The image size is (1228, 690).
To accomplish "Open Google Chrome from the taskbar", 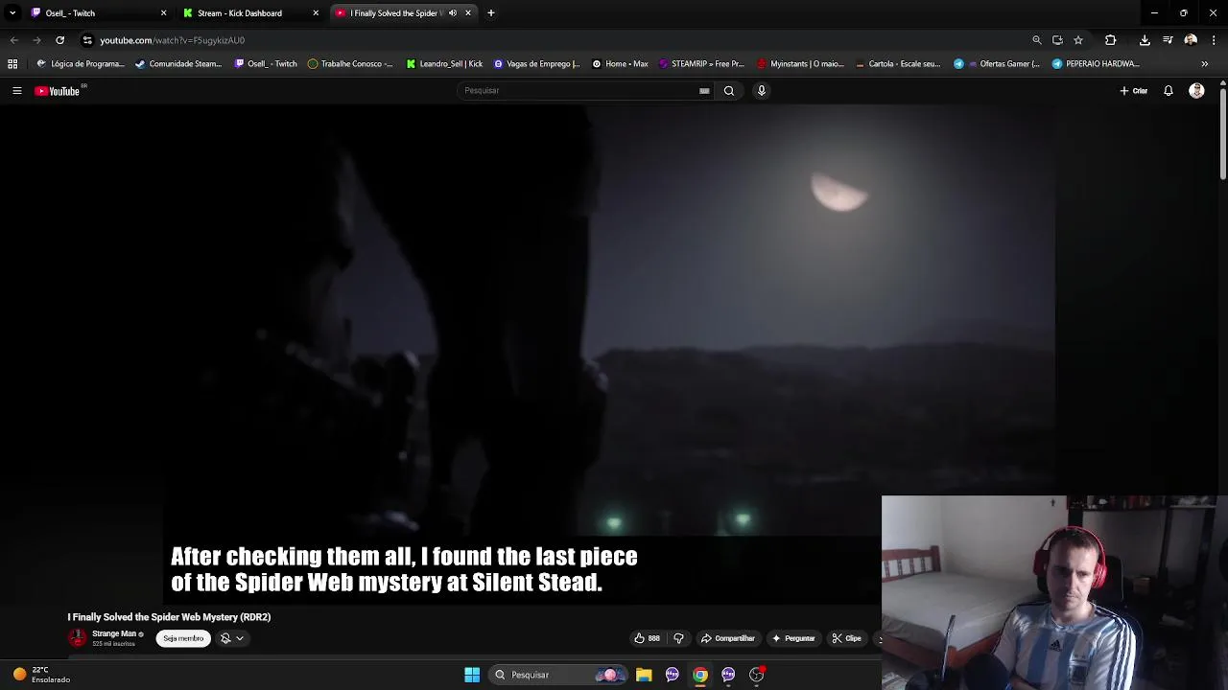I will (x=700, y=675).
